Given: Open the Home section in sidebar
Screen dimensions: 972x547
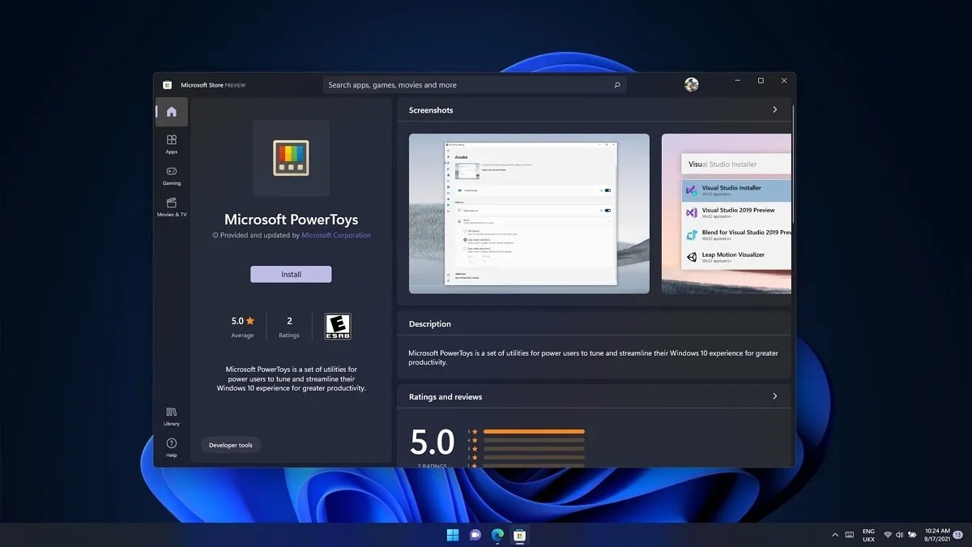Looking at the screenshot, I should tap(171, 112).
